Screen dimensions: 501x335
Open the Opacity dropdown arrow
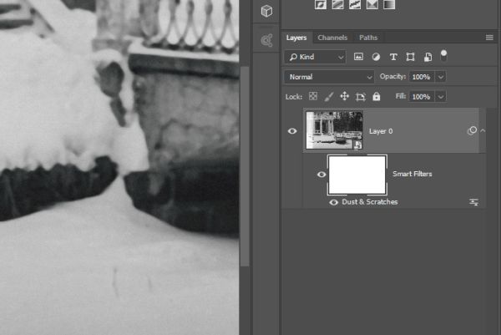pyautogui.click(x=441, y=77)
